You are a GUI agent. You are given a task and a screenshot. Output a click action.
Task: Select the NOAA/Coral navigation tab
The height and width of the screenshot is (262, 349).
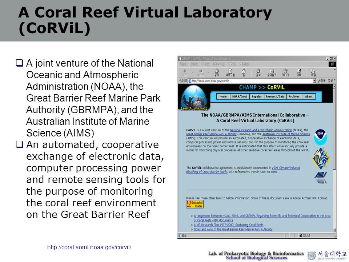point(240,96)
